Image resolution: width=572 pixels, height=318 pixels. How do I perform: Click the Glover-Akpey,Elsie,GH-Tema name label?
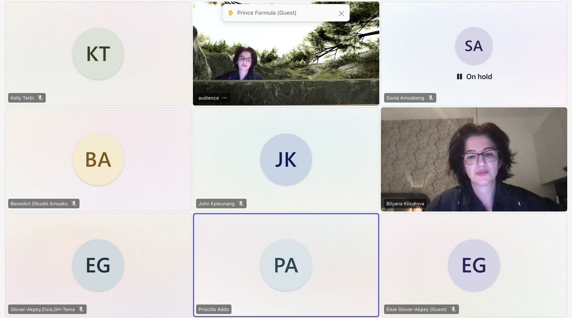(43, 309)
